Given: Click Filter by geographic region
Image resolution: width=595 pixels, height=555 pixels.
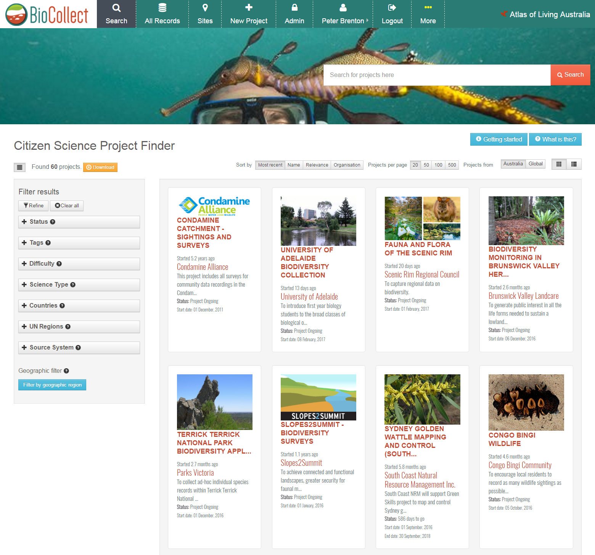Looking at the screenshot, I should point(52,385).
